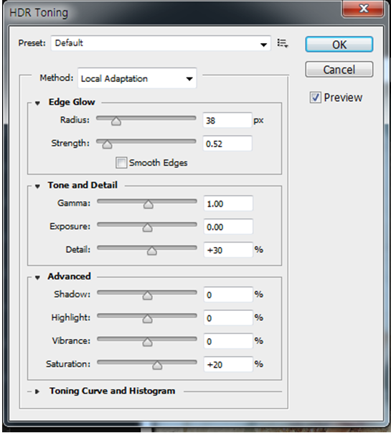Open the preset options menu icon
This screenshot has width=391, height=433.
point(283,43)
